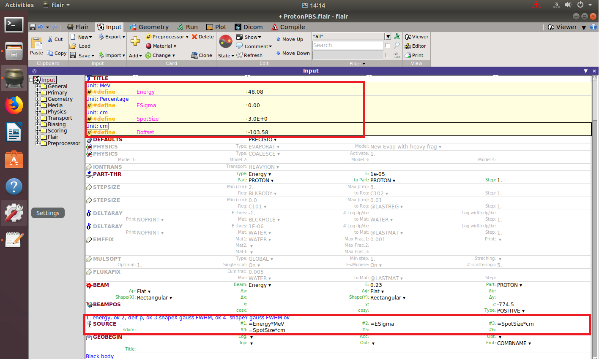Switch to the Flair tab
This screenshot has width=599, height=359.
pos(78,27)
